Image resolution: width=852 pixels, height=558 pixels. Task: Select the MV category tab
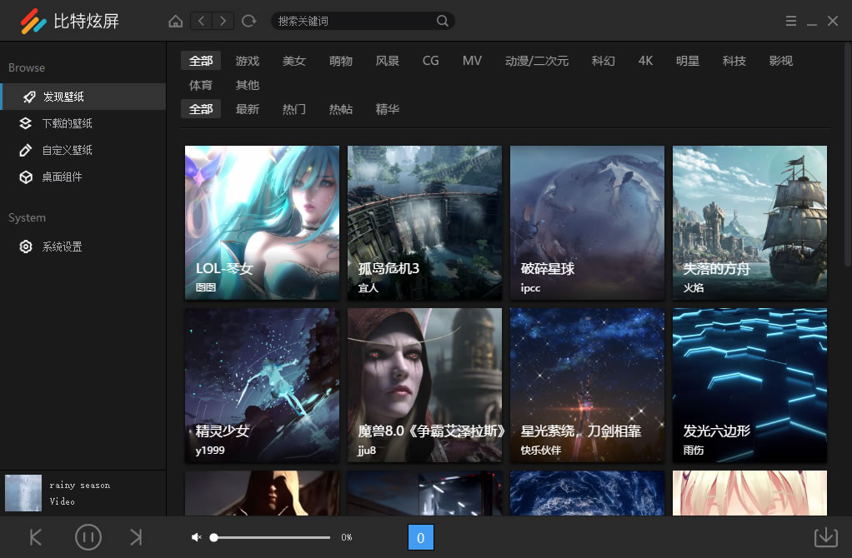tap(472, 61)
